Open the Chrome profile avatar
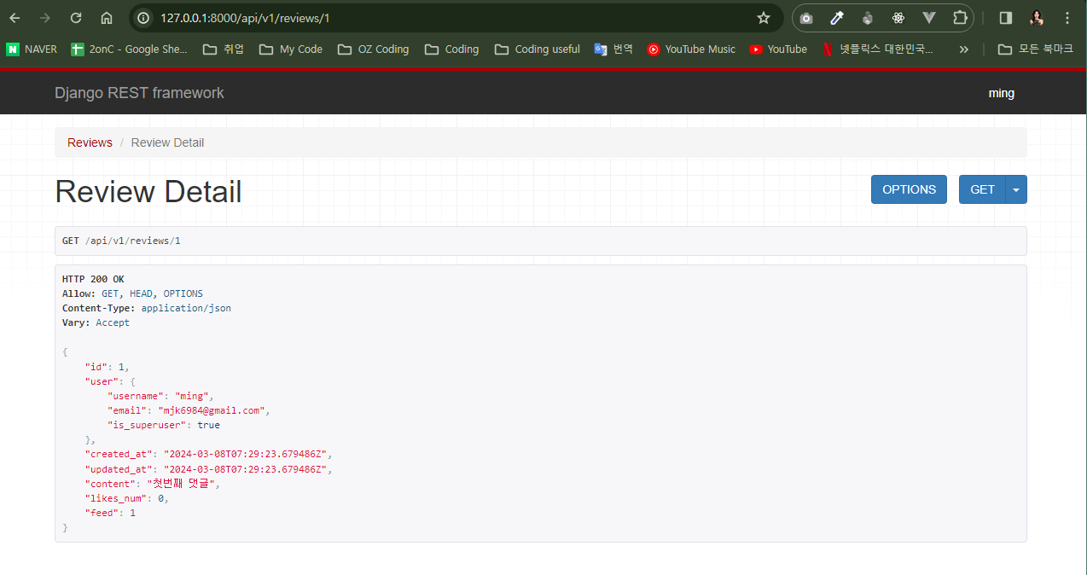Image resolution: width=1087 pixels, height=575 pixels. [x=1037, y=18]
